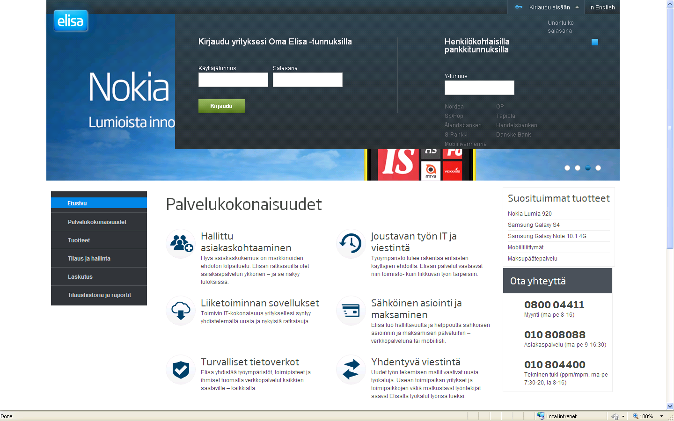The width and height of the screenshot is (674, 421).
Task: Click the protected mode lock icon in status bar
Action: click(x=615, y=416)
